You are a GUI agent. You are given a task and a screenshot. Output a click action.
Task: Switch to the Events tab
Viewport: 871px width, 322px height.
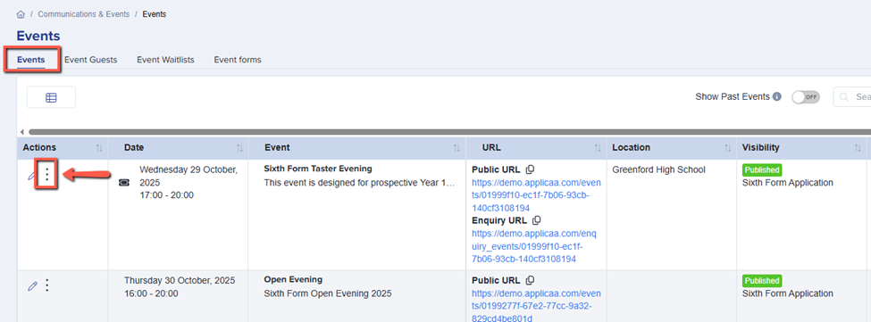tap(31, 60)
